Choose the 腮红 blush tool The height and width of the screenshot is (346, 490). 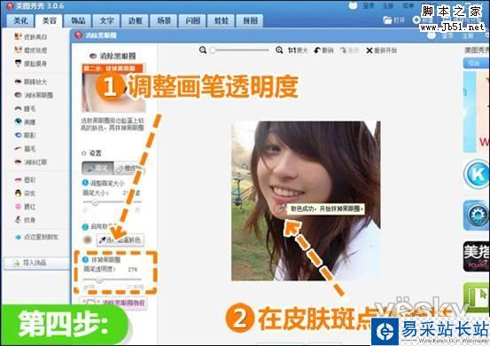[26, 207]
